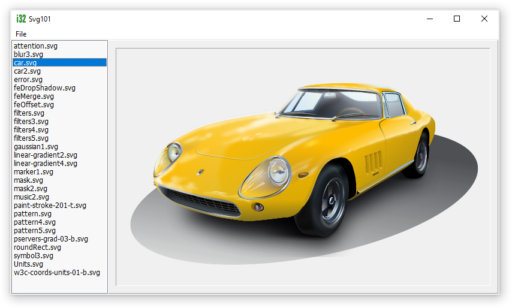Choose w3c-coords-units-01-b.svg entry
Image resolution: width=512 pixels, height=308 pixels.
click(x=57, y=273)
